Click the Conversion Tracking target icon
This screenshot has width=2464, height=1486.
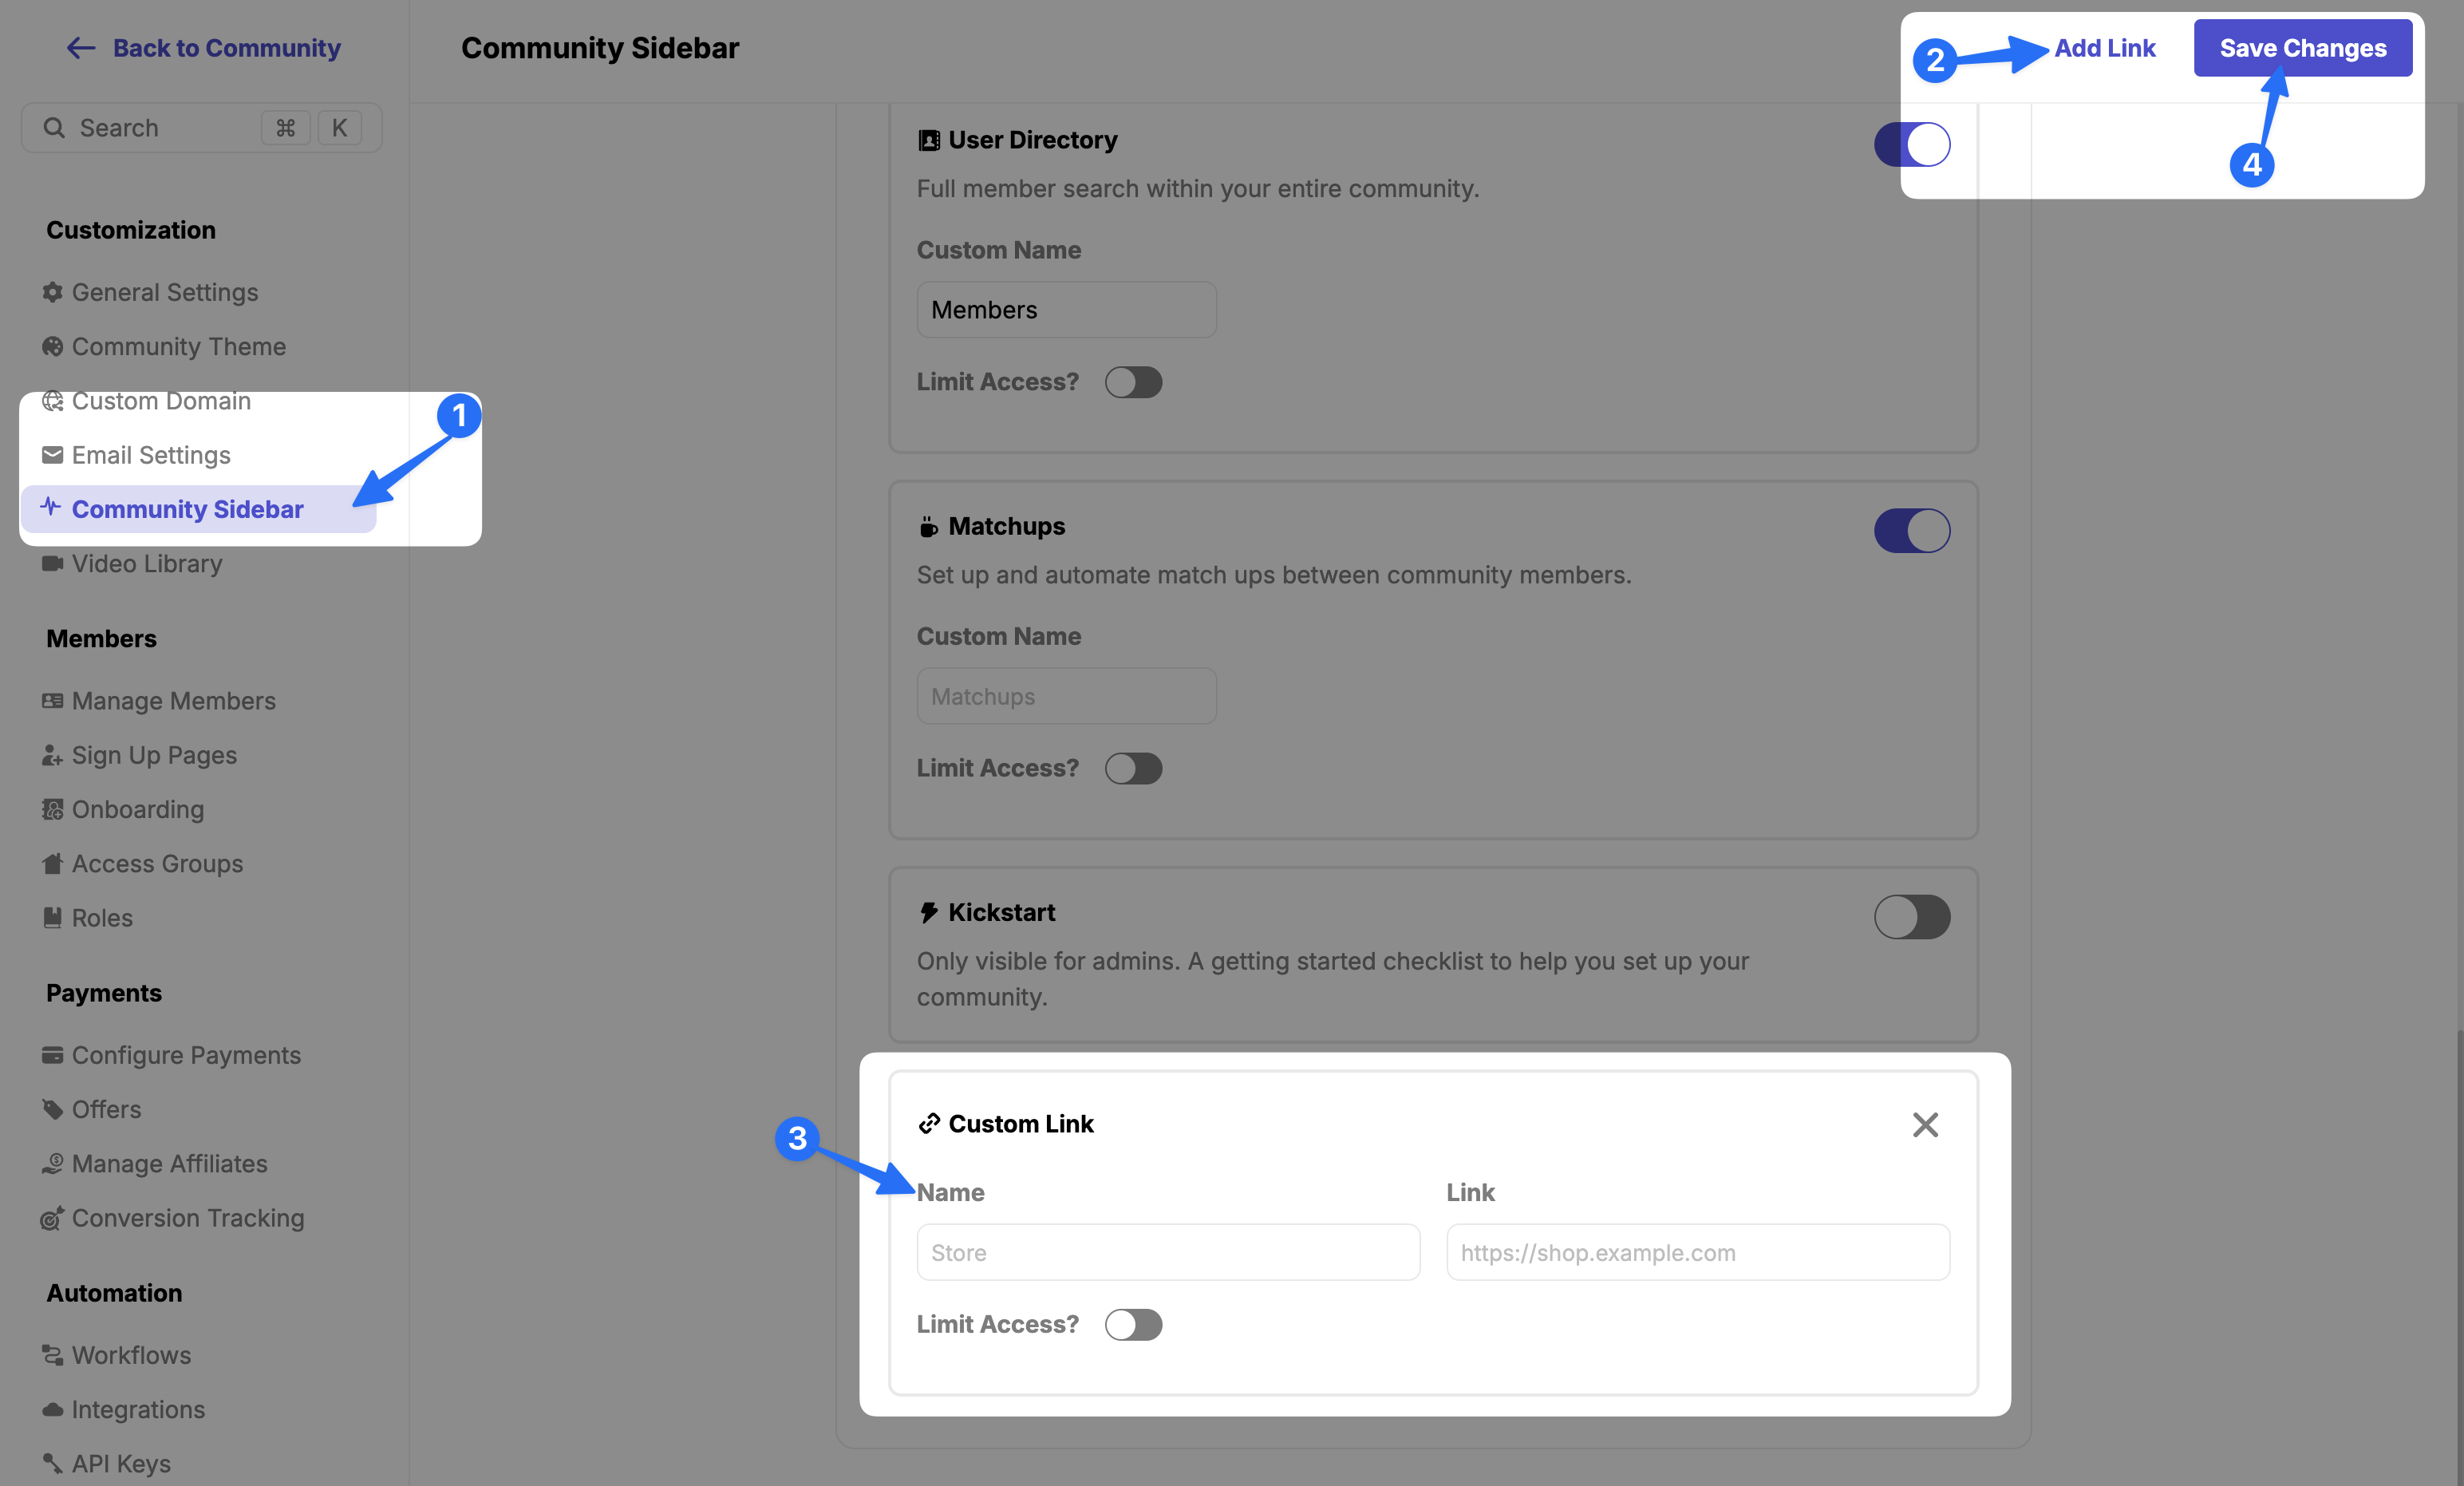click(52, 1217)
